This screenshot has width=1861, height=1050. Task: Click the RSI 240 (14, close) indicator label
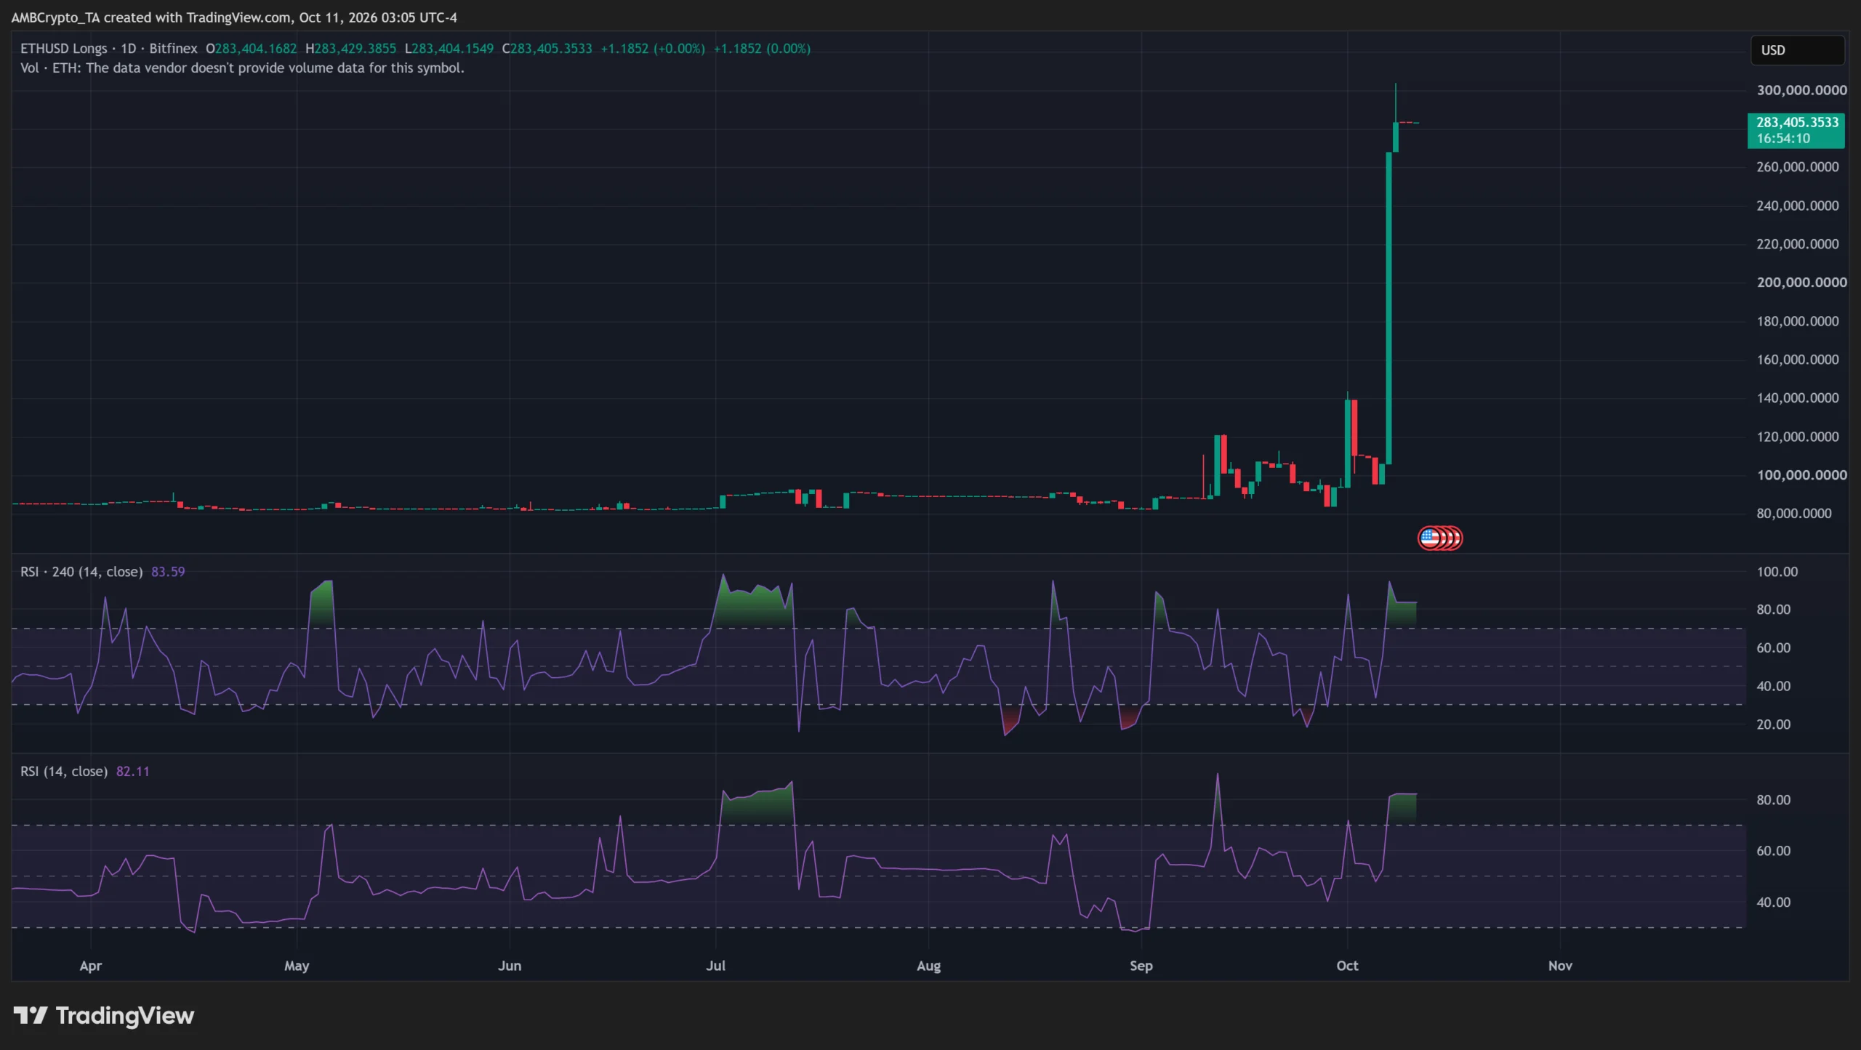pyautogui.click(x=81, y=572)
